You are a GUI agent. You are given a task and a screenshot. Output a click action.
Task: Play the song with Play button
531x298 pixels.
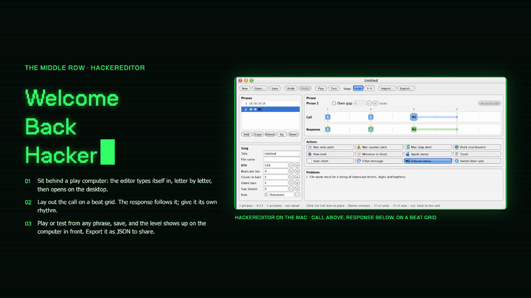pos(321,88)
